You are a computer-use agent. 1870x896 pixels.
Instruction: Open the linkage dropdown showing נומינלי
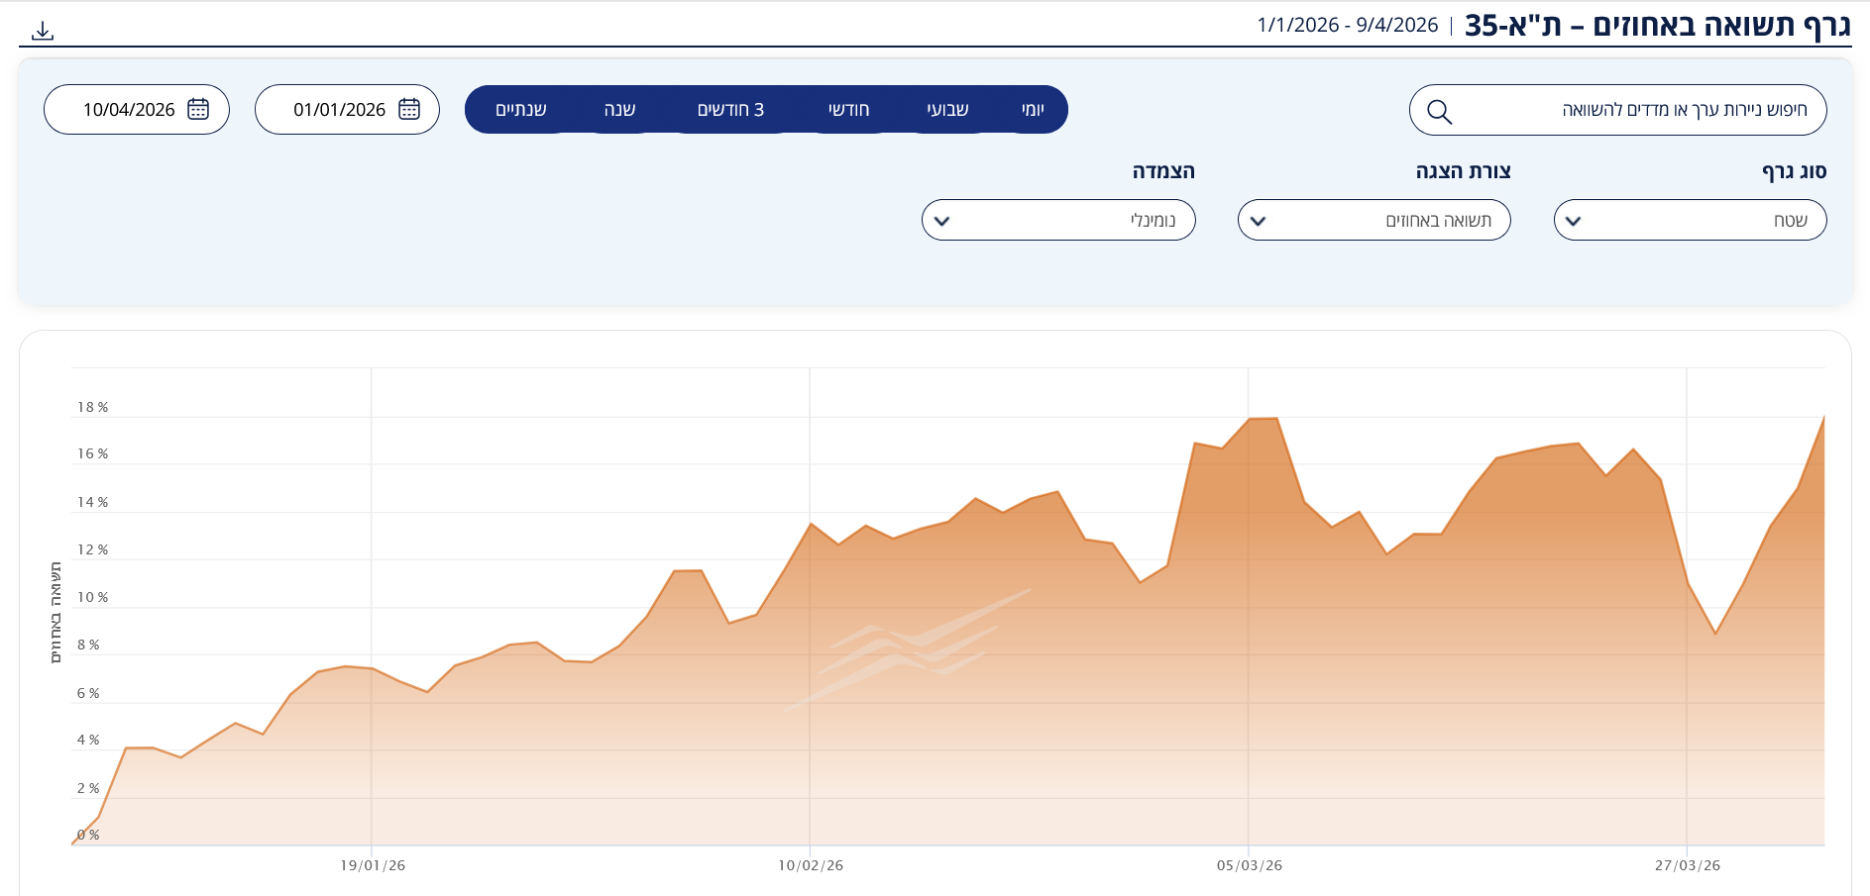coord(1058,220)
